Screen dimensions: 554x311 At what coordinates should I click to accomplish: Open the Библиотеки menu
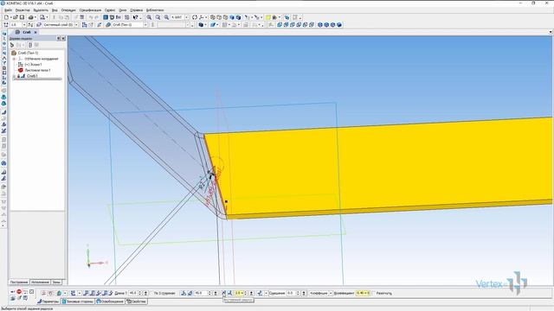(x=155, y=10)
